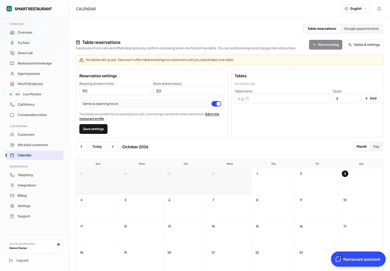390x271 pixels.
Task: Select the Day view tab
Action: (376, 147)
